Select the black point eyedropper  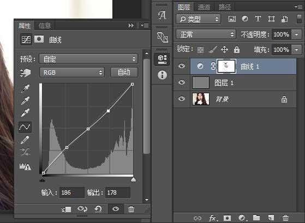click(x=25, y=88)
